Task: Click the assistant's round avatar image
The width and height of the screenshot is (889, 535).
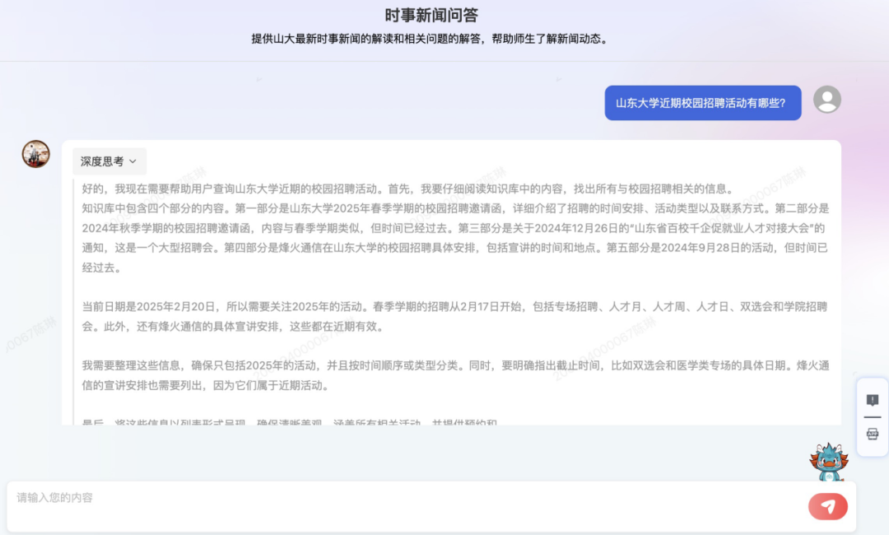Action: click(35, 154)
